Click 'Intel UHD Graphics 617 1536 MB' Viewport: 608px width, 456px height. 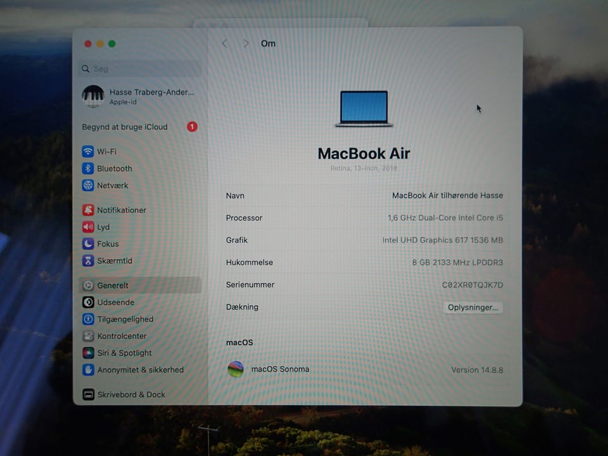coord(443,240)
